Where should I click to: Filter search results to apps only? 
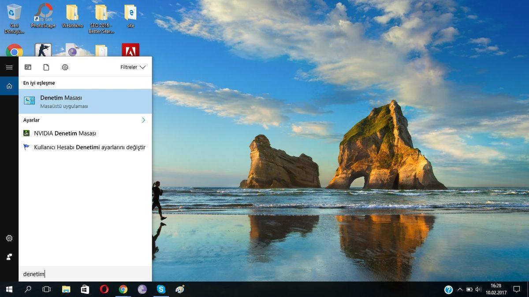(x=28, y=67)
